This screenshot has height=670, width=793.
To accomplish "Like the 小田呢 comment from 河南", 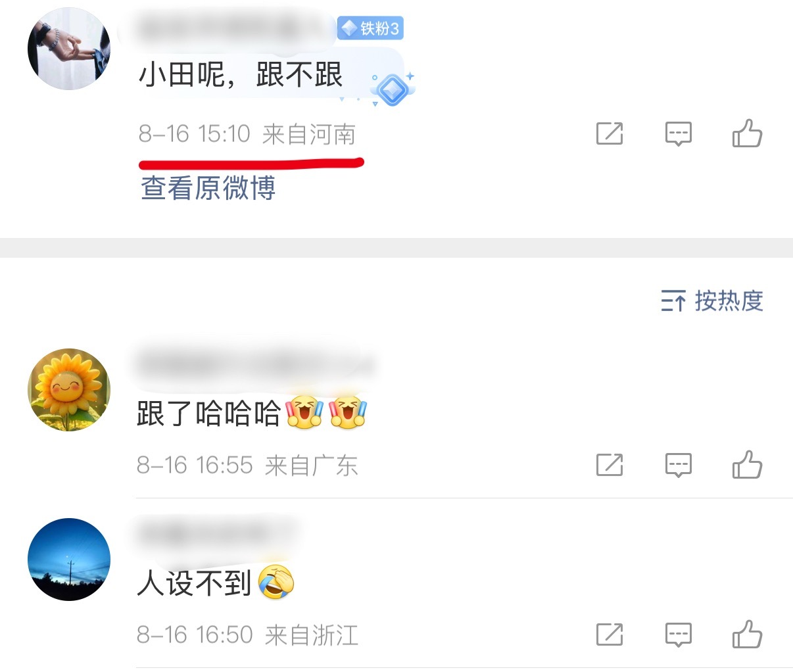I will click(747, 133).
